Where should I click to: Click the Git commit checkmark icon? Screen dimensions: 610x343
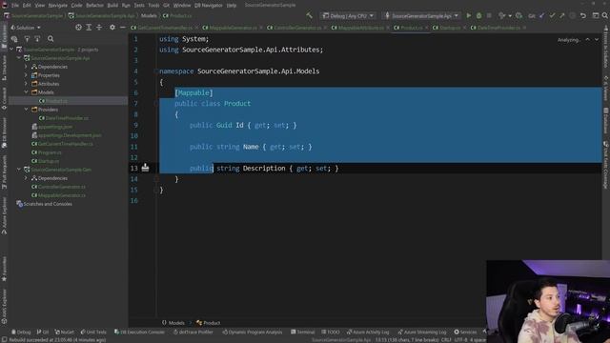pyautogui.click(x=552, y=15)
